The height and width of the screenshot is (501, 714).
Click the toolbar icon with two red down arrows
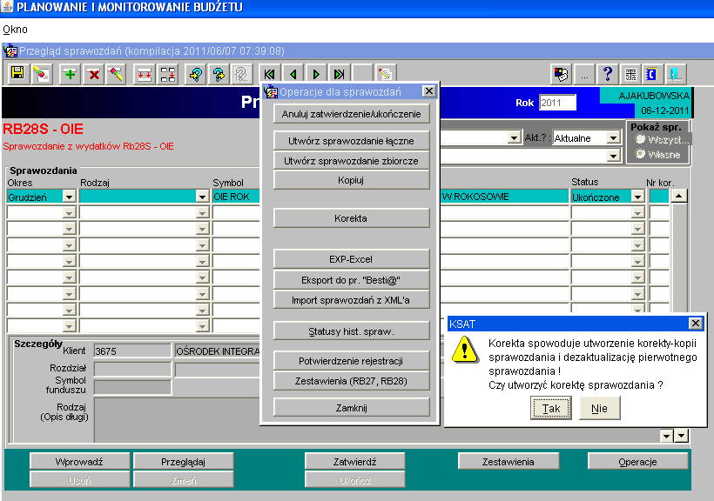(145, 74)
